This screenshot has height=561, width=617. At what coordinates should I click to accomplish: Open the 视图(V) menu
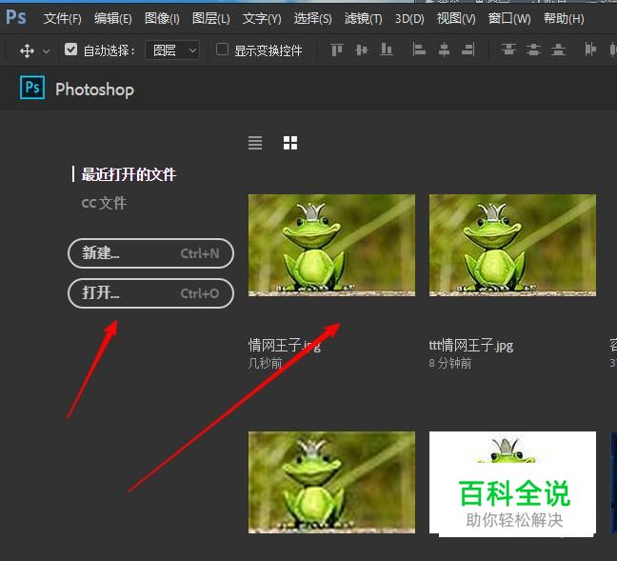456,18
